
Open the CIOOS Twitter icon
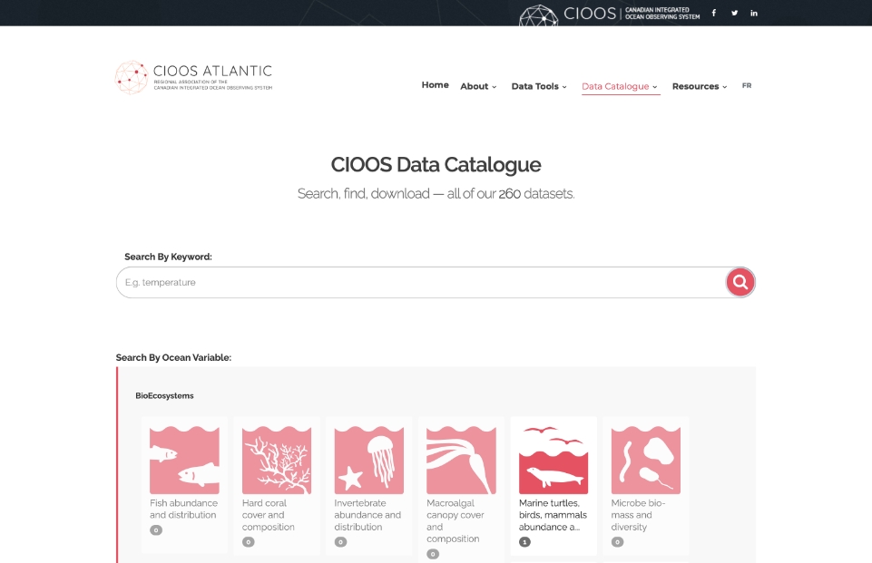(734, 13)
